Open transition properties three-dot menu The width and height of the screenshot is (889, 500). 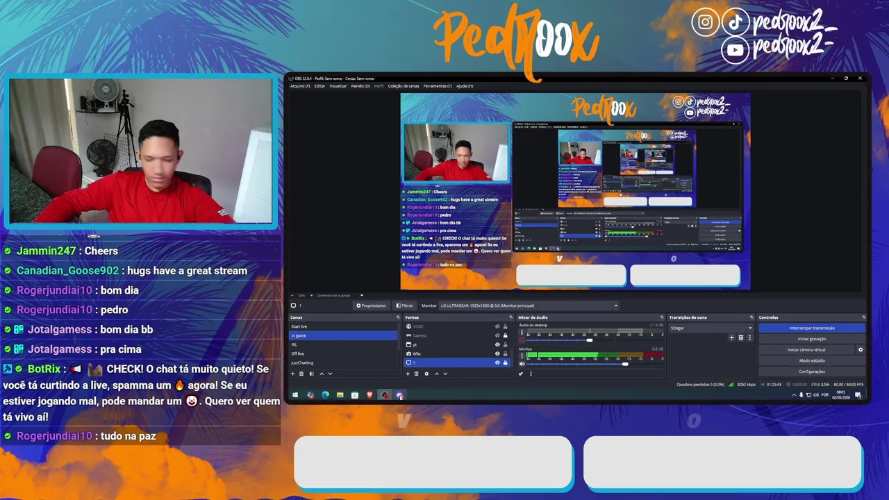[x=750, y=337]
